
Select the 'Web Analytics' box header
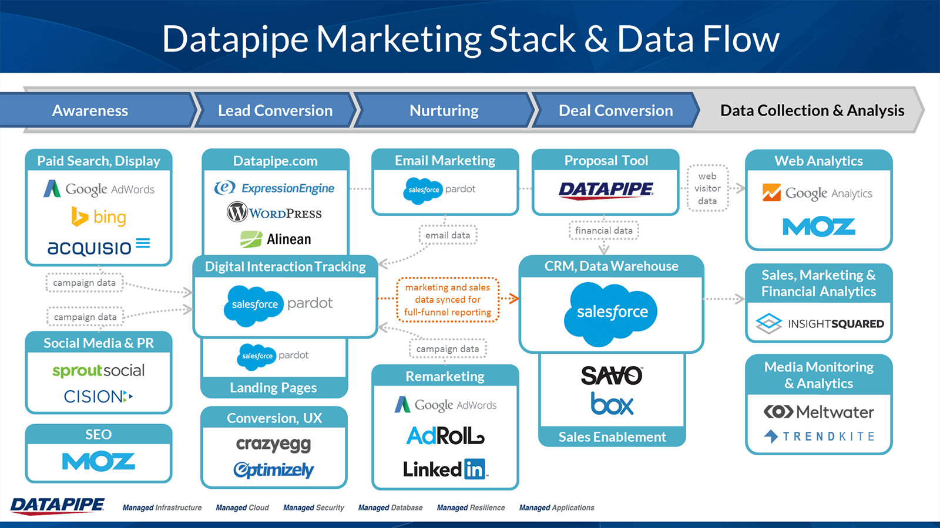(819, 161)
